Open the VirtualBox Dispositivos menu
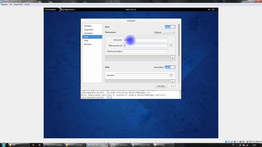The image size is (262, 147). click(18, 4)
